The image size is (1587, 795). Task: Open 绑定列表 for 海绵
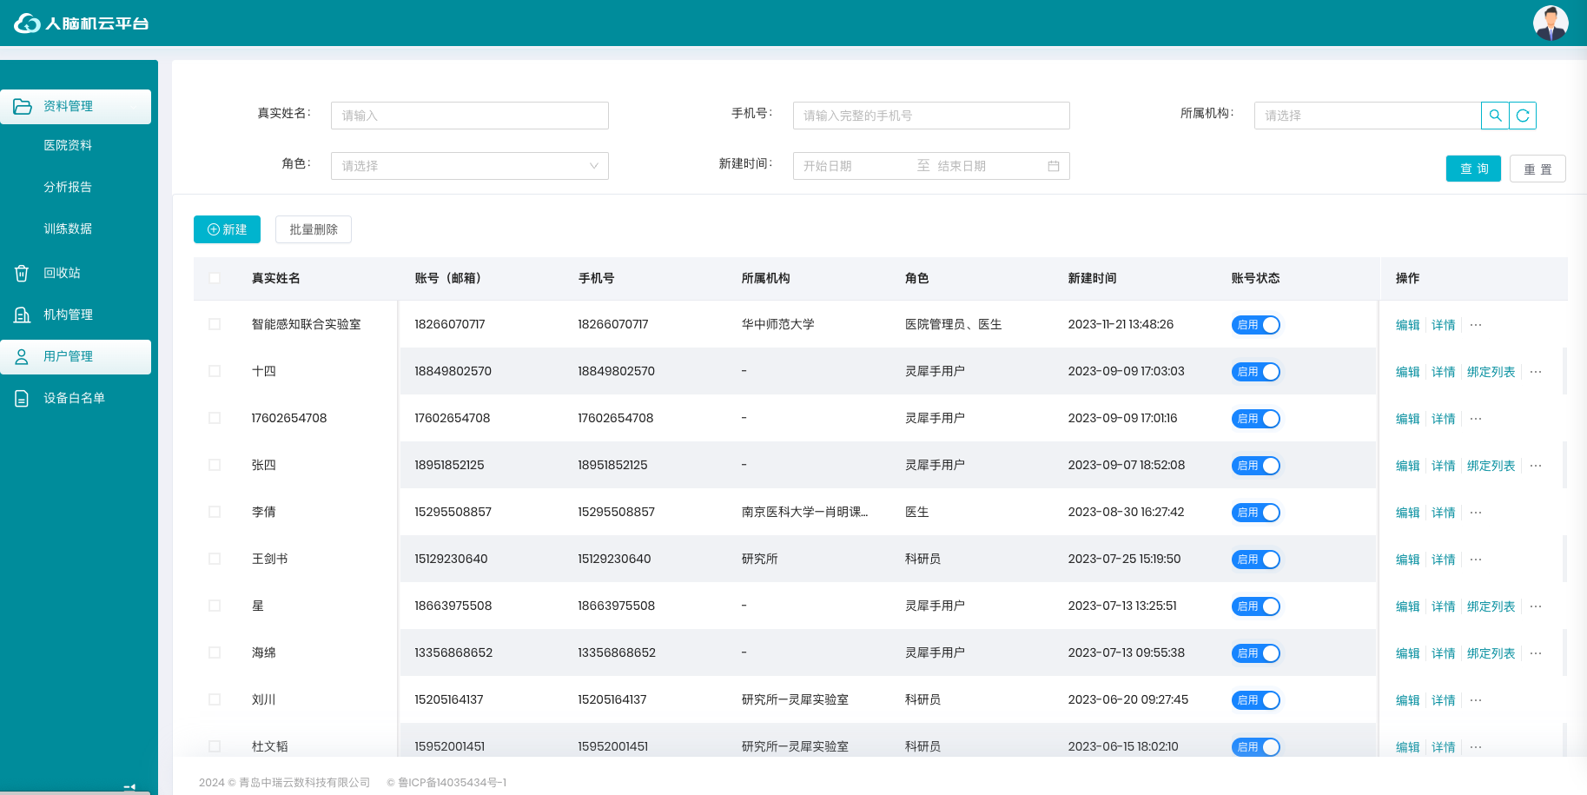pos(1491,653)
